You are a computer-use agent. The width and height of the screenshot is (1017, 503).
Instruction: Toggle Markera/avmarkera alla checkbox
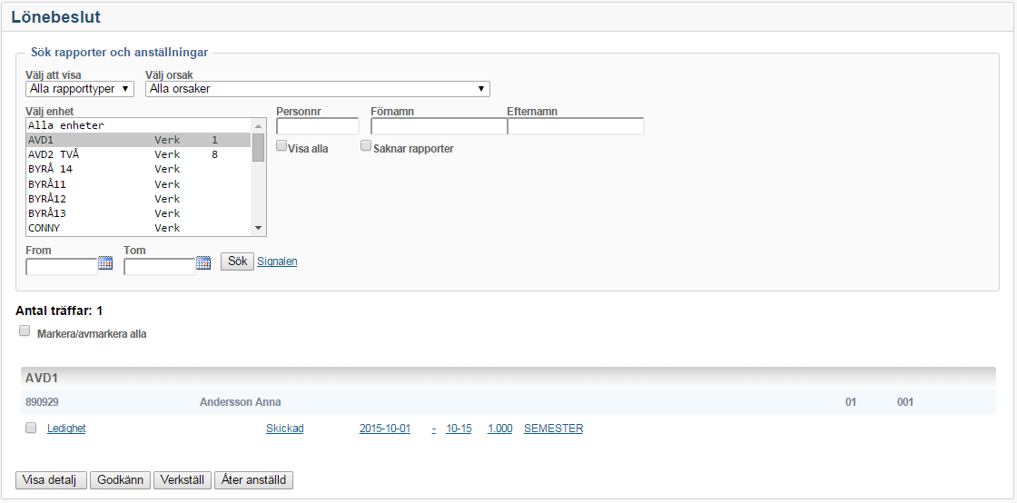(x=25, y=331)
